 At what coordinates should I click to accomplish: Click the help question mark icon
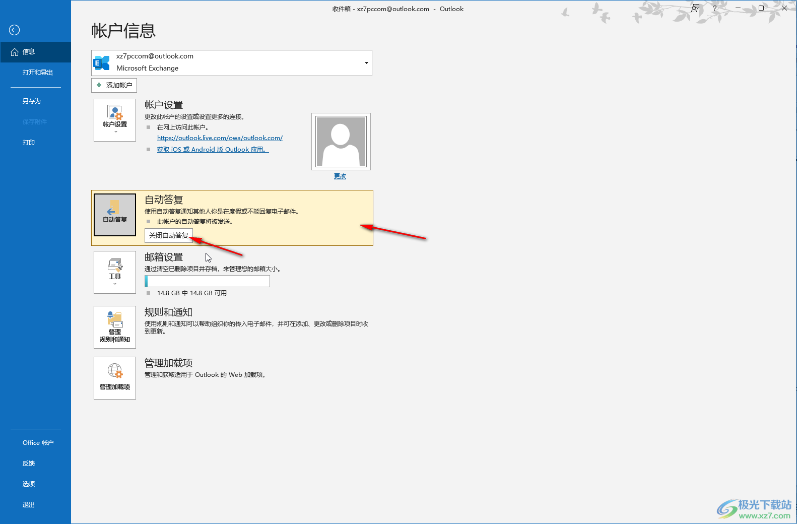714,8
